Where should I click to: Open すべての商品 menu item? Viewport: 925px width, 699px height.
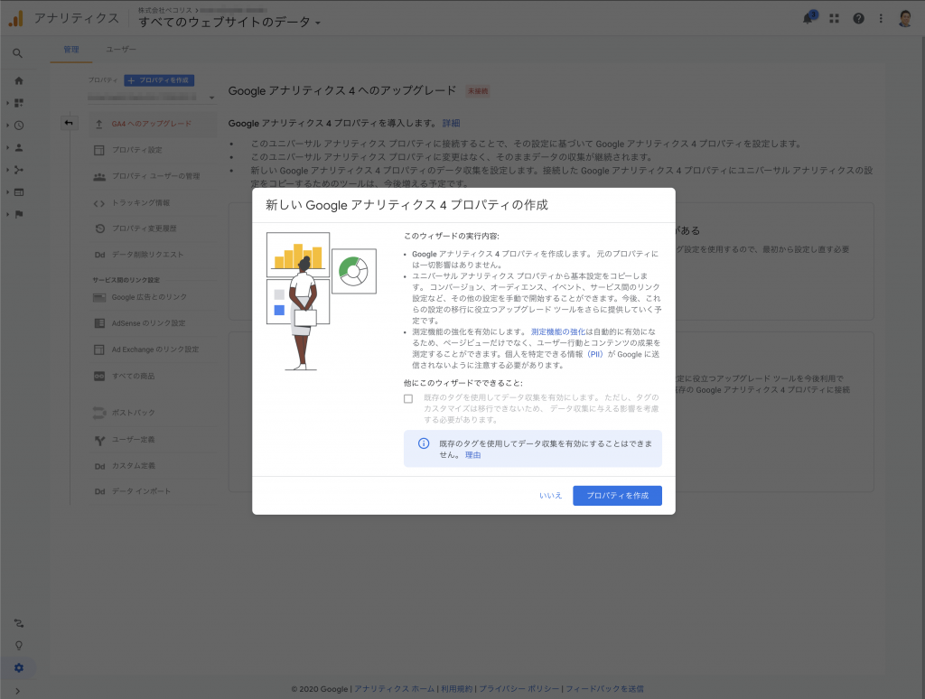[152, 377]
